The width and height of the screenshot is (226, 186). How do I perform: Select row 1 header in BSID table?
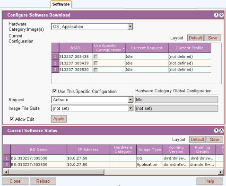55,56
